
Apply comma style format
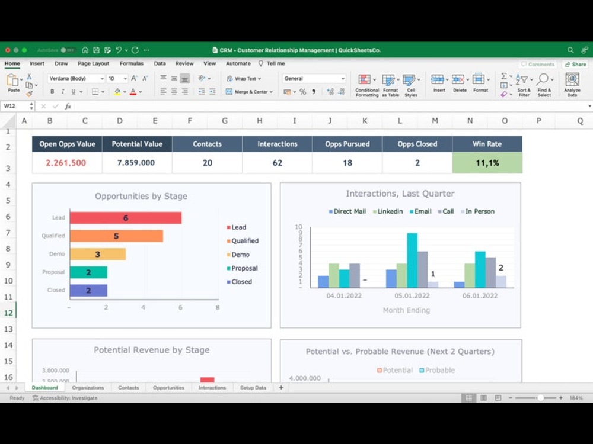coord(314,92)
